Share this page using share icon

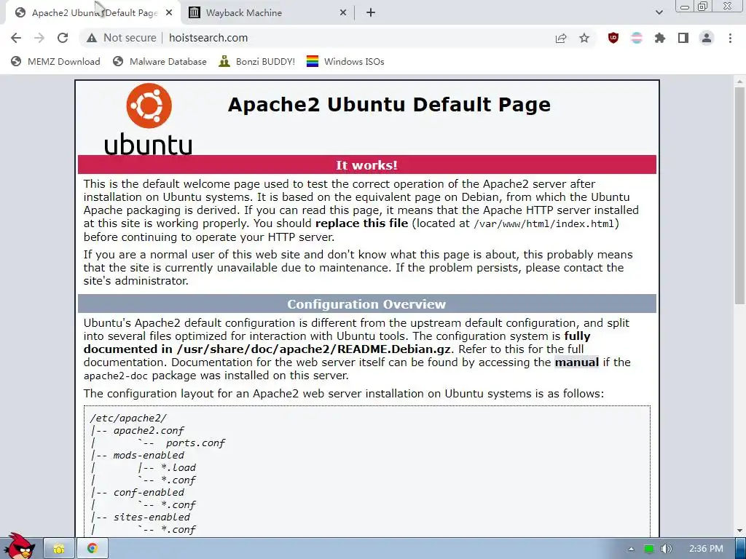pyautogui.click(x=561, y=38)
